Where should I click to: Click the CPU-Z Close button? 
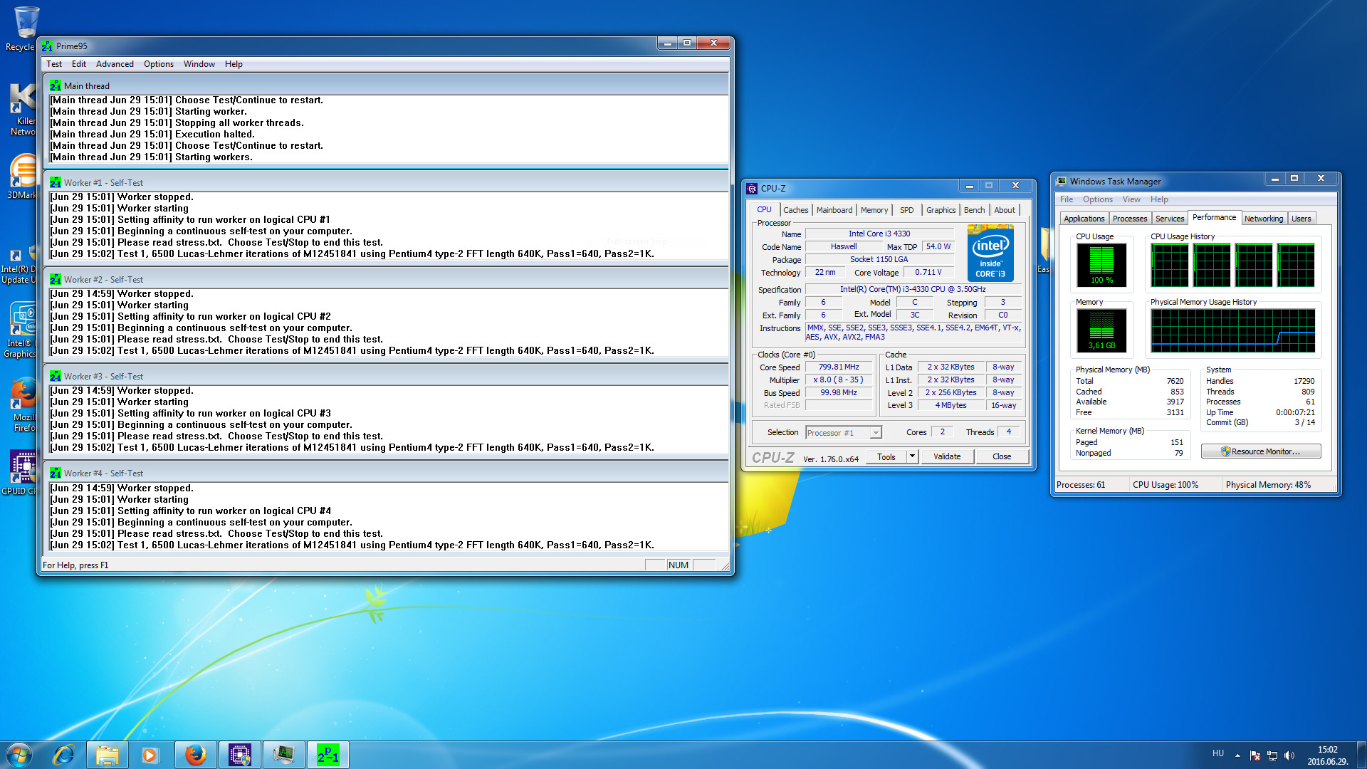click(x=1002, y=457)
